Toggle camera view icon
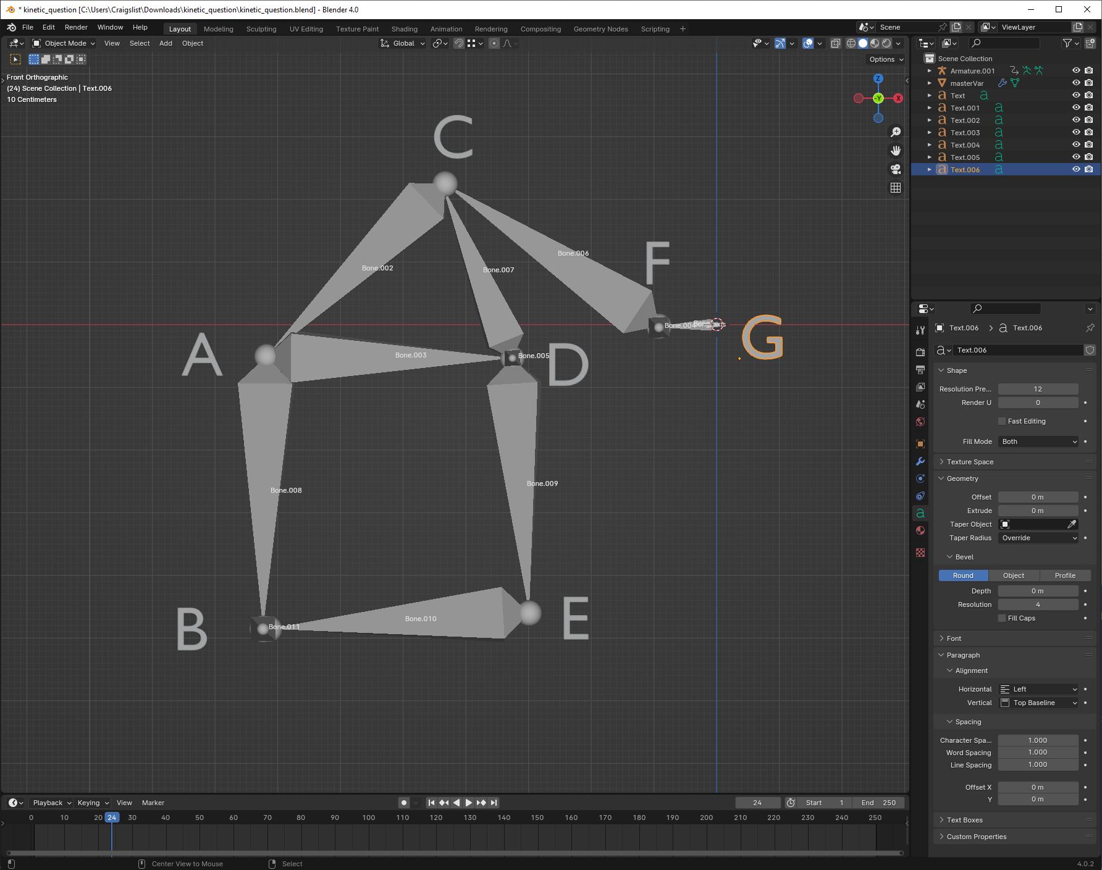The height and width of the screenshot is (870, 1102). pyautogui.click(x=896, y=169)
